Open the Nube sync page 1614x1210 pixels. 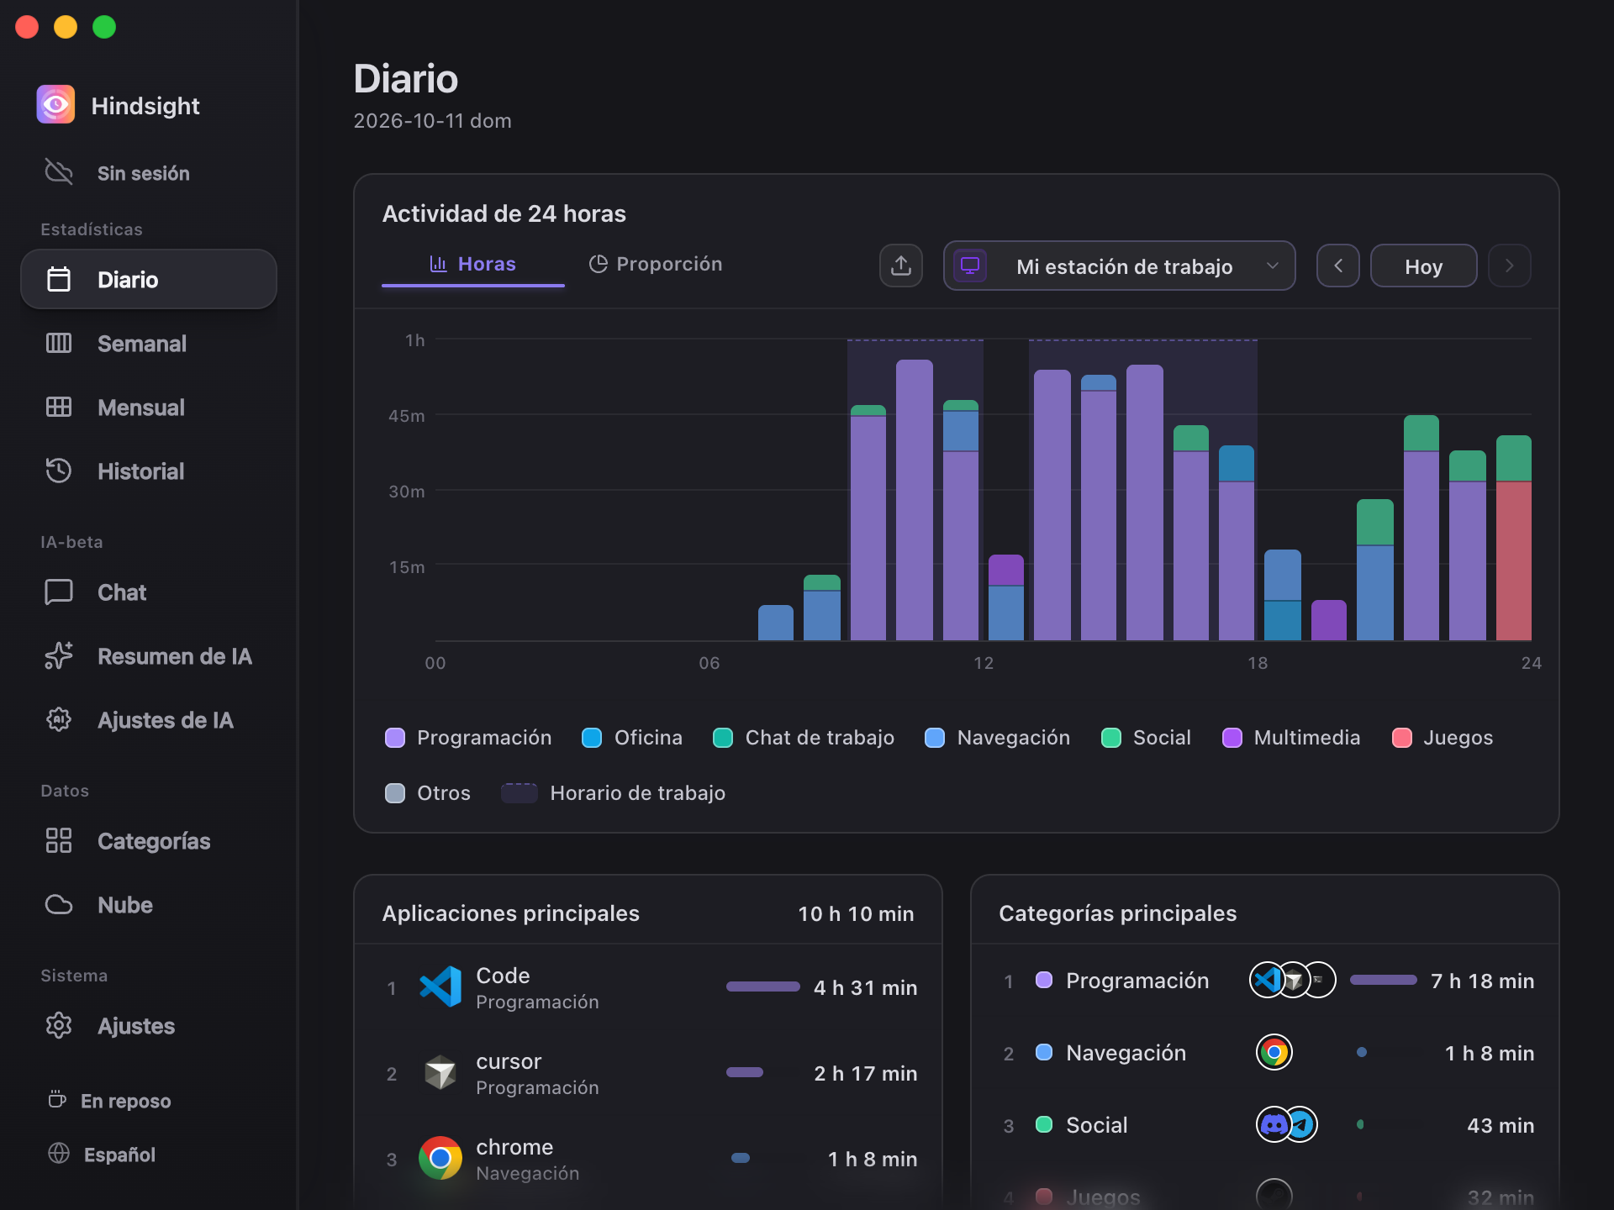pos(149,904)
